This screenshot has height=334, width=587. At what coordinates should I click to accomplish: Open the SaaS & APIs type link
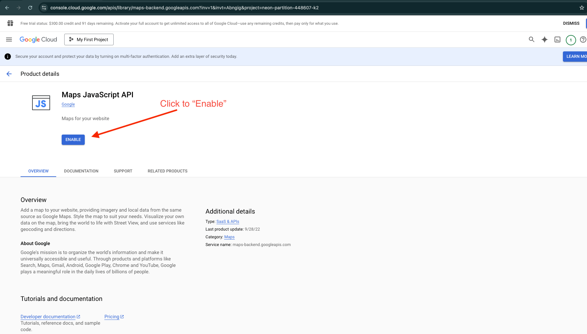pos(228,222)
